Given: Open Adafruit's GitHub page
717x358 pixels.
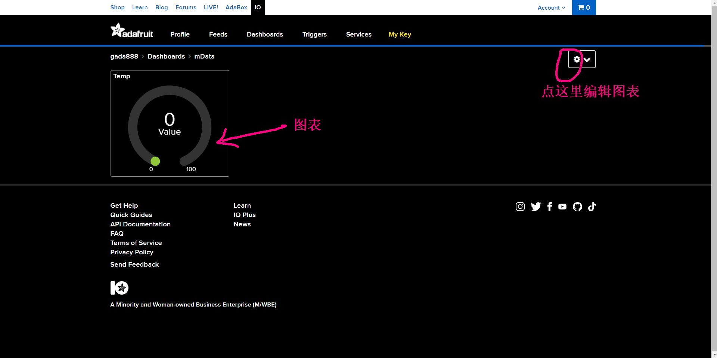Looking at the screenshot, I should tap(578, 207).
